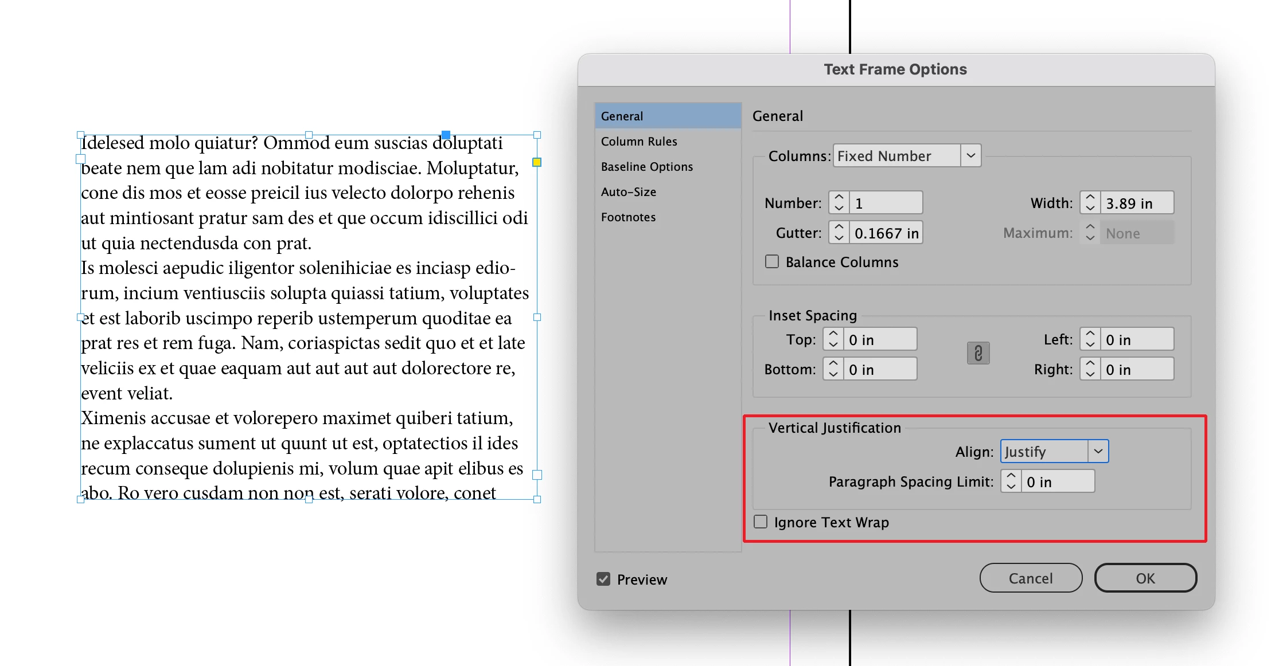Click the Number stepper arrows

[839, 203]
